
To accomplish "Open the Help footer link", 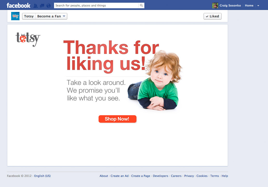I will pyautogui.click(x=225, y=176).
